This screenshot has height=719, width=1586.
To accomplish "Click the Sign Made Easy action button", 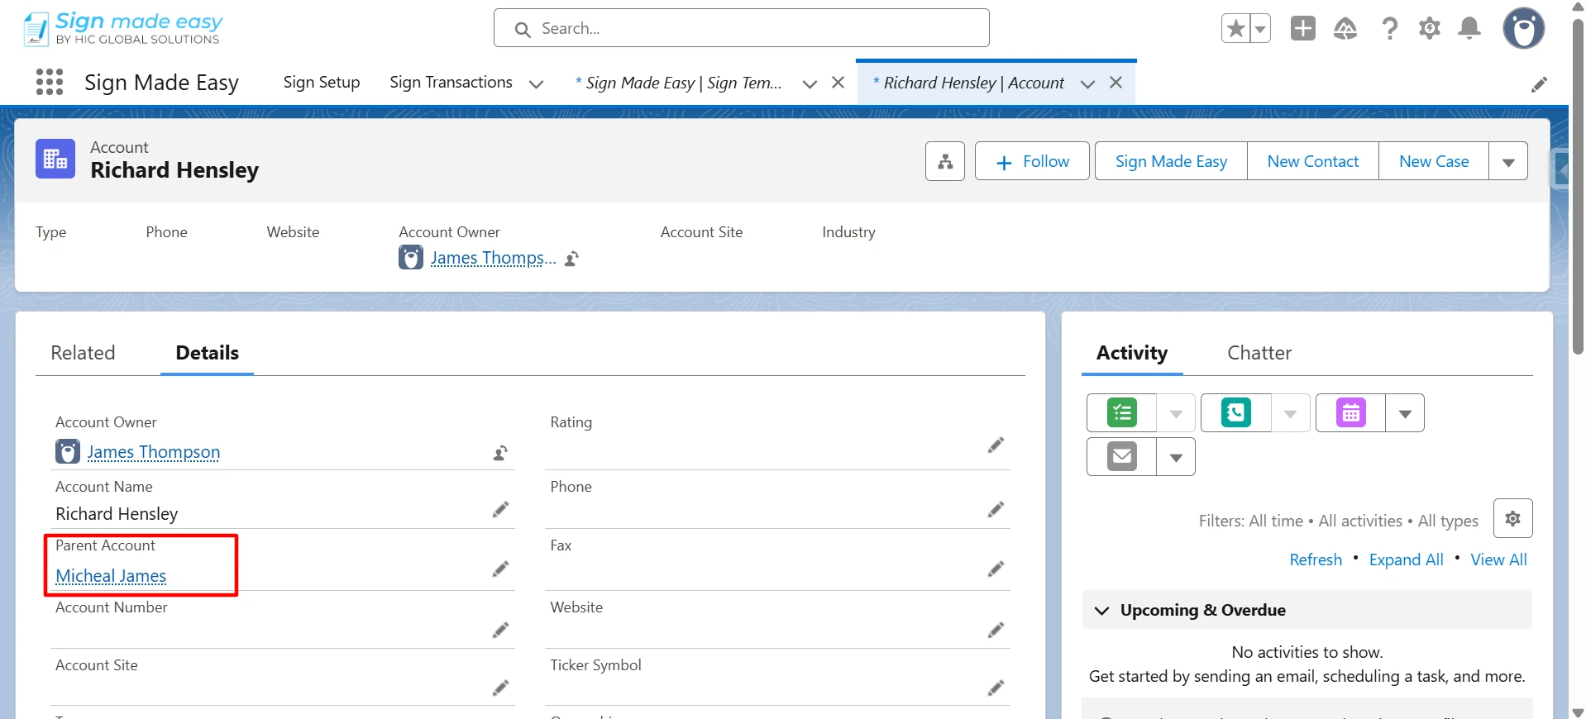I will (x=1171, y=161).
